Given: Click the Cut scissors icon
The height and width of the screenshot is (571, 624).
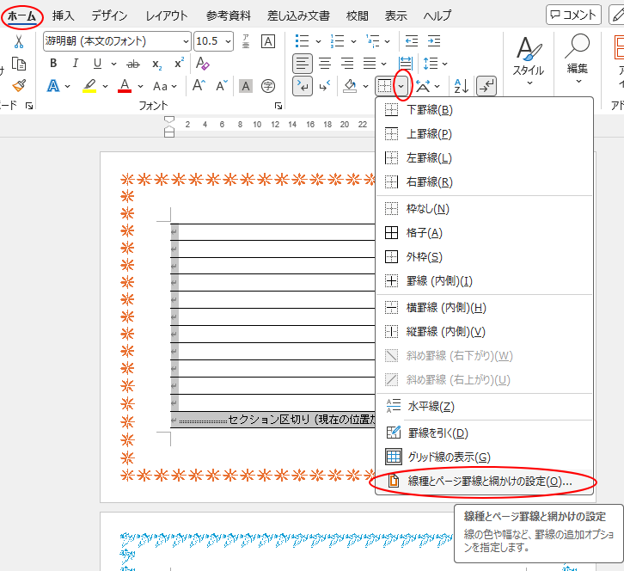Looking at the screenshot, I should point(19,41).
